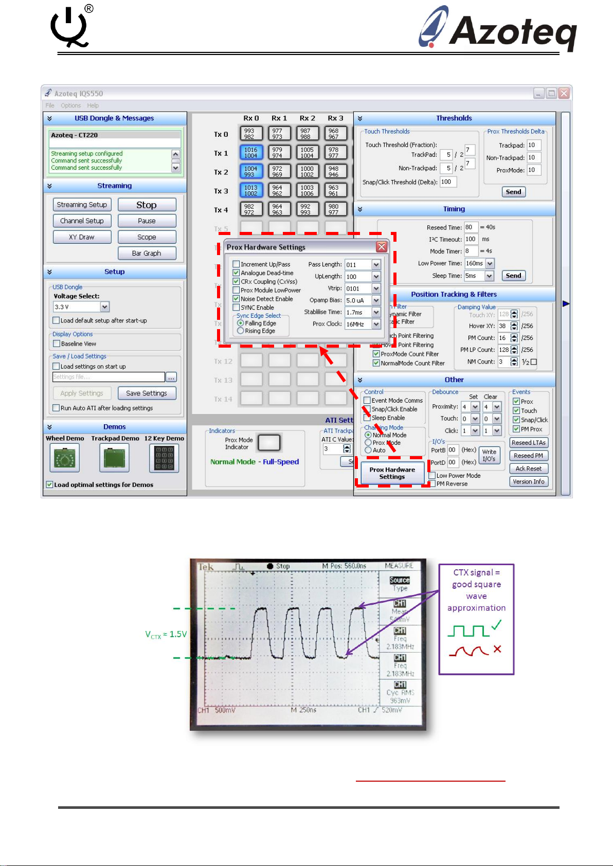Open Vtrip dropdown
This screenshot has width=613, height=866.
pos(376,288)
